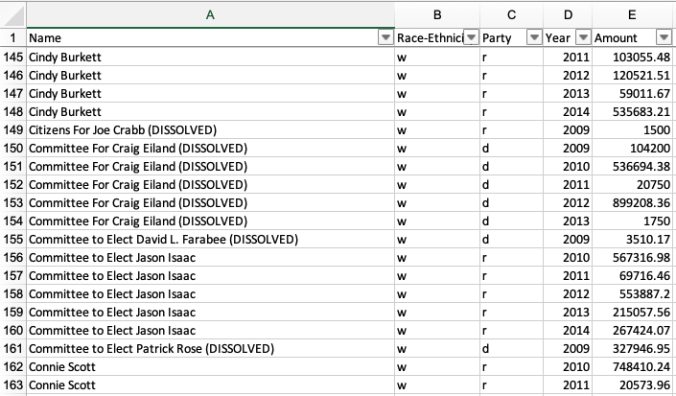
Task: Click amount 20750
Action: (x=633, y=184)
